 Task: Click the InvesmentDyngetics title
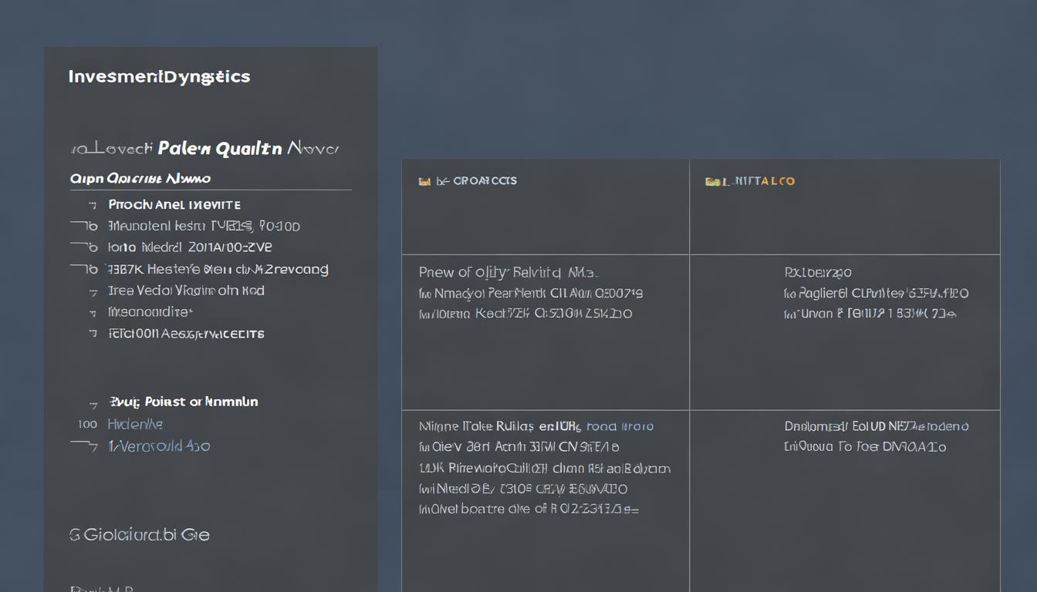tap(159, 77)
